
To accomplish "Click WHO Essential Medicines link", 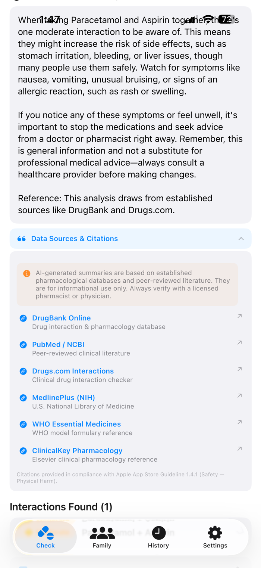I will click(76, 424).
